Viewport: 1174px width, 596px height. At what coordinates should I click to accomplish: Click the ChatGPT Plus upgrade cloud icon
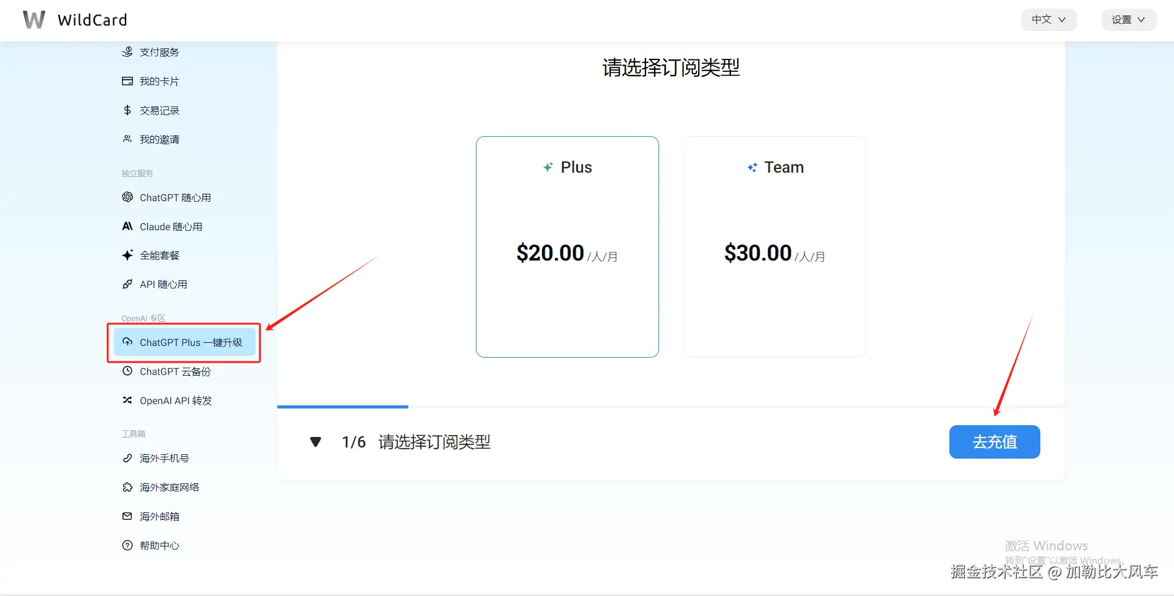click(127, 342)
